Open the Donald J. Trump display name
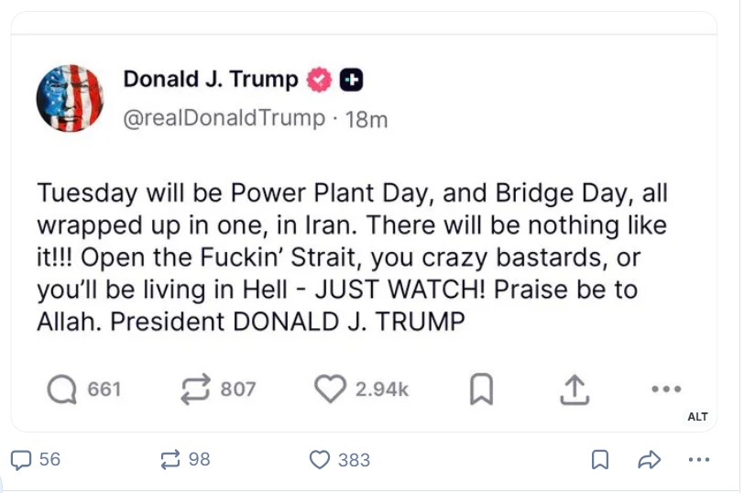The image size is (744, 493). coord(211,80)
